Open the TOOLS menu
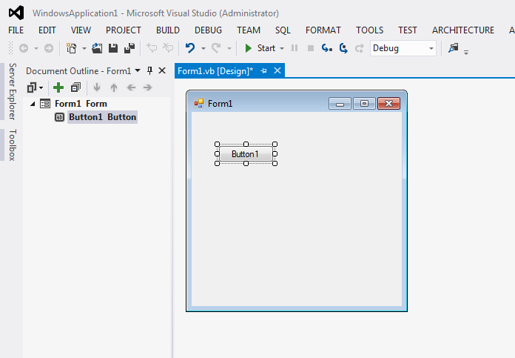This screenshot has width=515, height=358. click(369, 30)
